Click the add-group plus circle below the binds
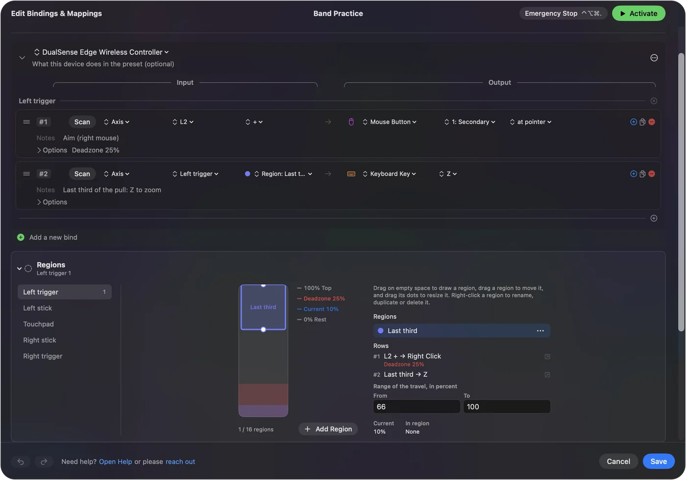 654,218
